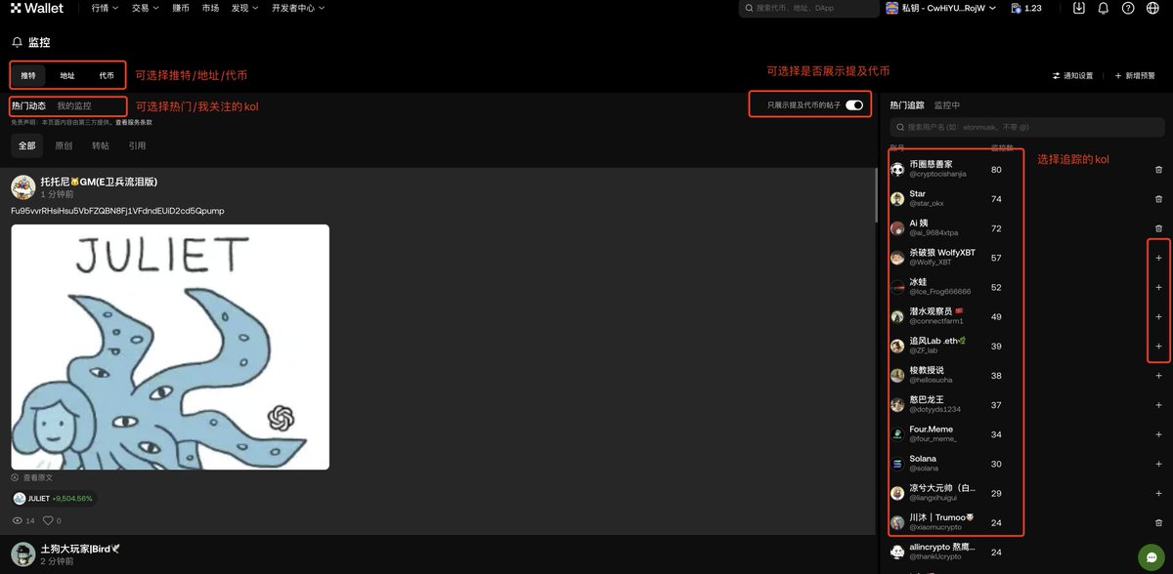The image size is (1173, 574).
Task: Expand the 开发者中心 dropdown
Action: (298, 8)
